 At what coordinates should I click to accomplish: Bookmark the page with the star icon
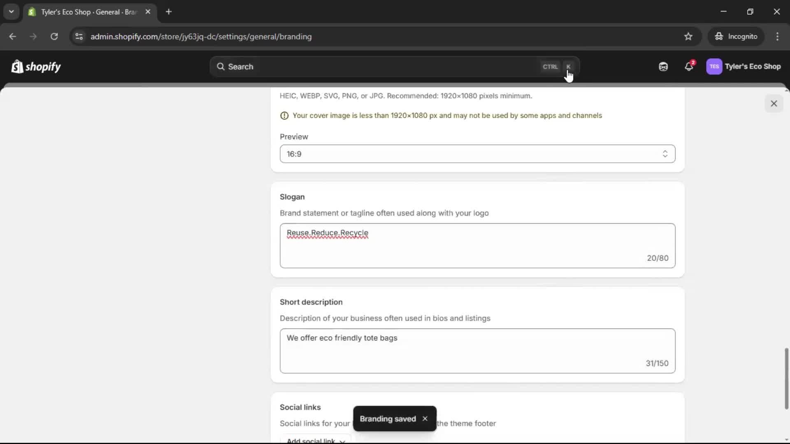(x=688, y=37)
